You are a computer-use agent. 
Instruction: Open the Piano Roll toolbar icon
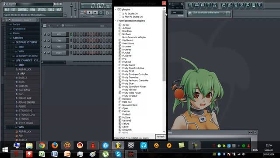pyautogui.click(x=203, y=5)
